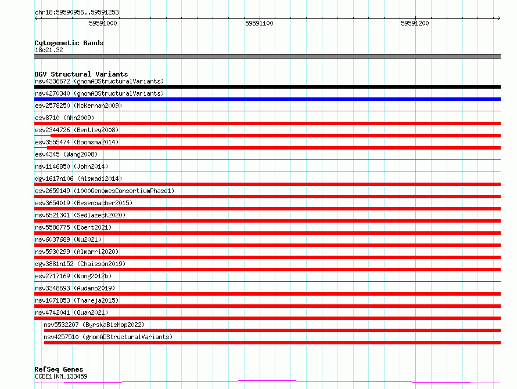
Task: Select the red bar under nsv4257510
Action: (272, 343)
